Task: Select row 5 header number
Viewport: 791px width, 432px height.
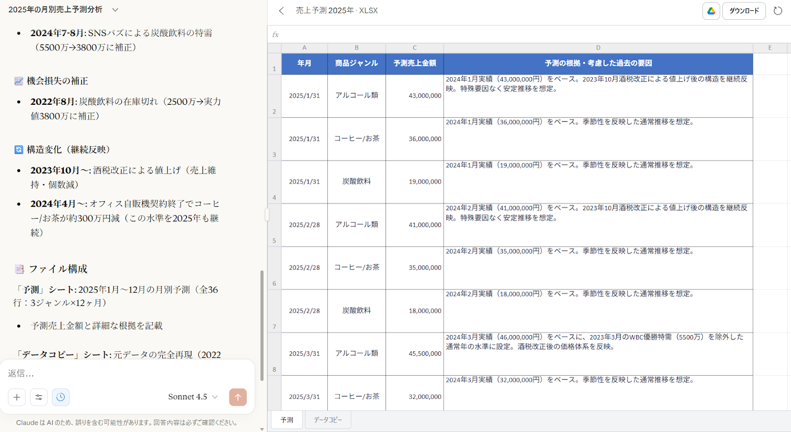Action: point(274,225)
